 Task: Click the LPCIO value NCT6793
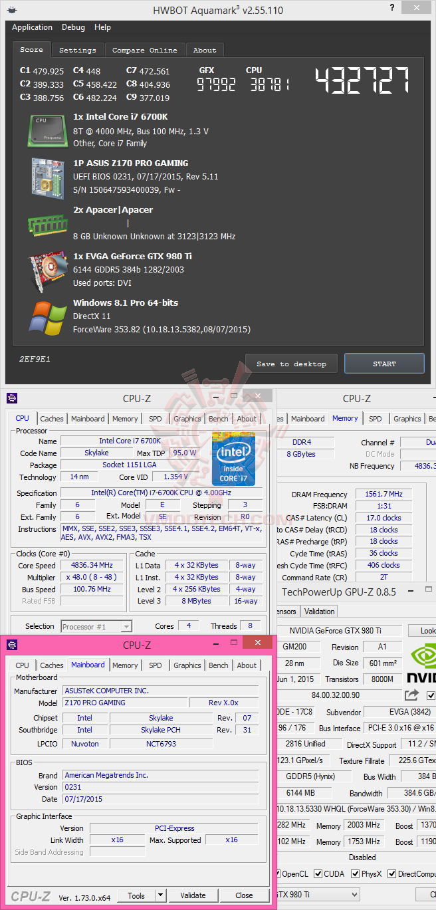click(162, 744)
